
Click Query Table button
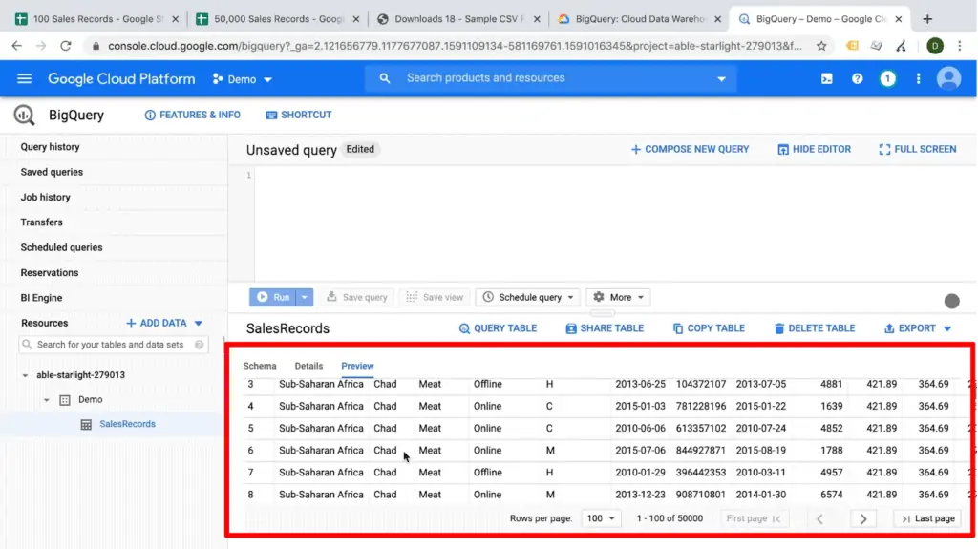pos(498,328)
